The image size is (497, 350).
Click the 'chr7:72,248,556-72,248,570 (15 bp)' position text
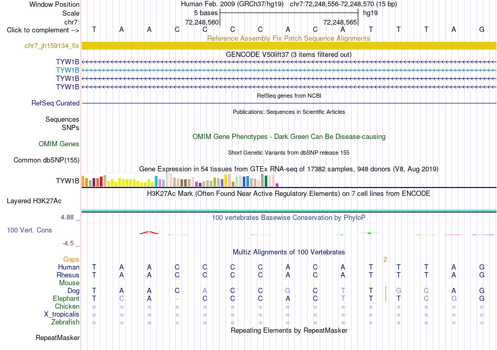(x=343, y=4)
